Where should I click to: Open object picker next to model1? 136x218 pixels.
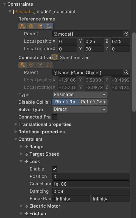click(x=126, y=34)
